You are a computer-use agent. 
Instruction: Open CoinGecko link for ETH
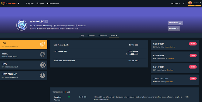(170, 82)
